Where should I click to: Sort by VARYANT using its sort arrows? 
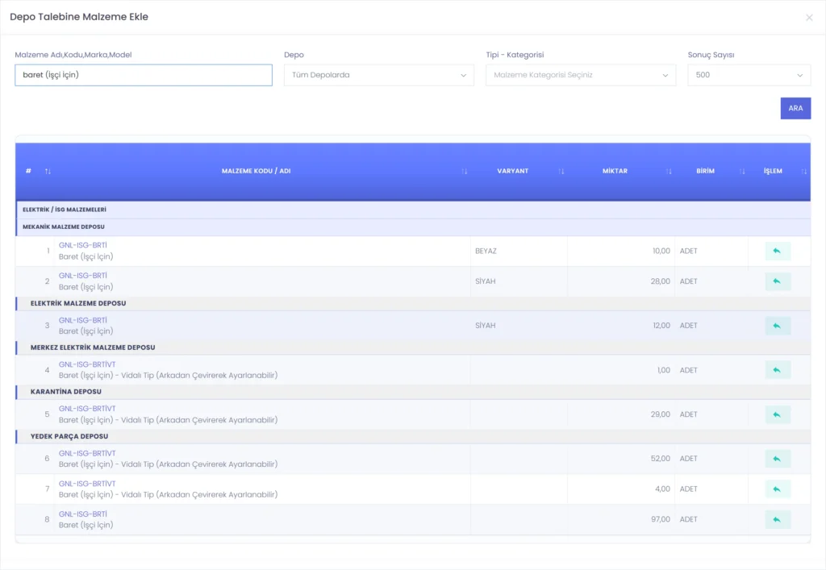click(x=561, y=171)
